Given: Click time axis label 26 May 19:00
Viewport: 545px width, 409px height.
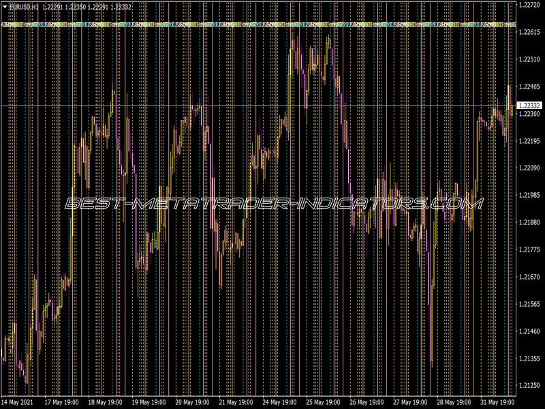Looking at the screenshot, I should [367, 402].
